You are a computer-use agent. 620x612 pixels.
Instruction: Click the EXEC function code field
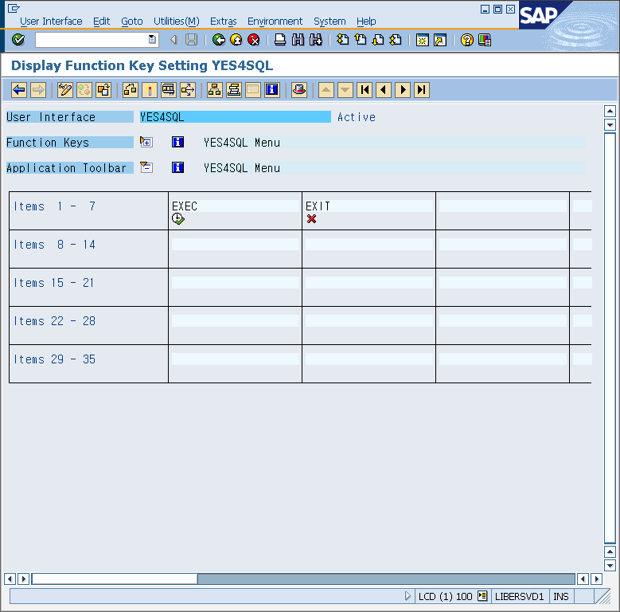[236, 206]
